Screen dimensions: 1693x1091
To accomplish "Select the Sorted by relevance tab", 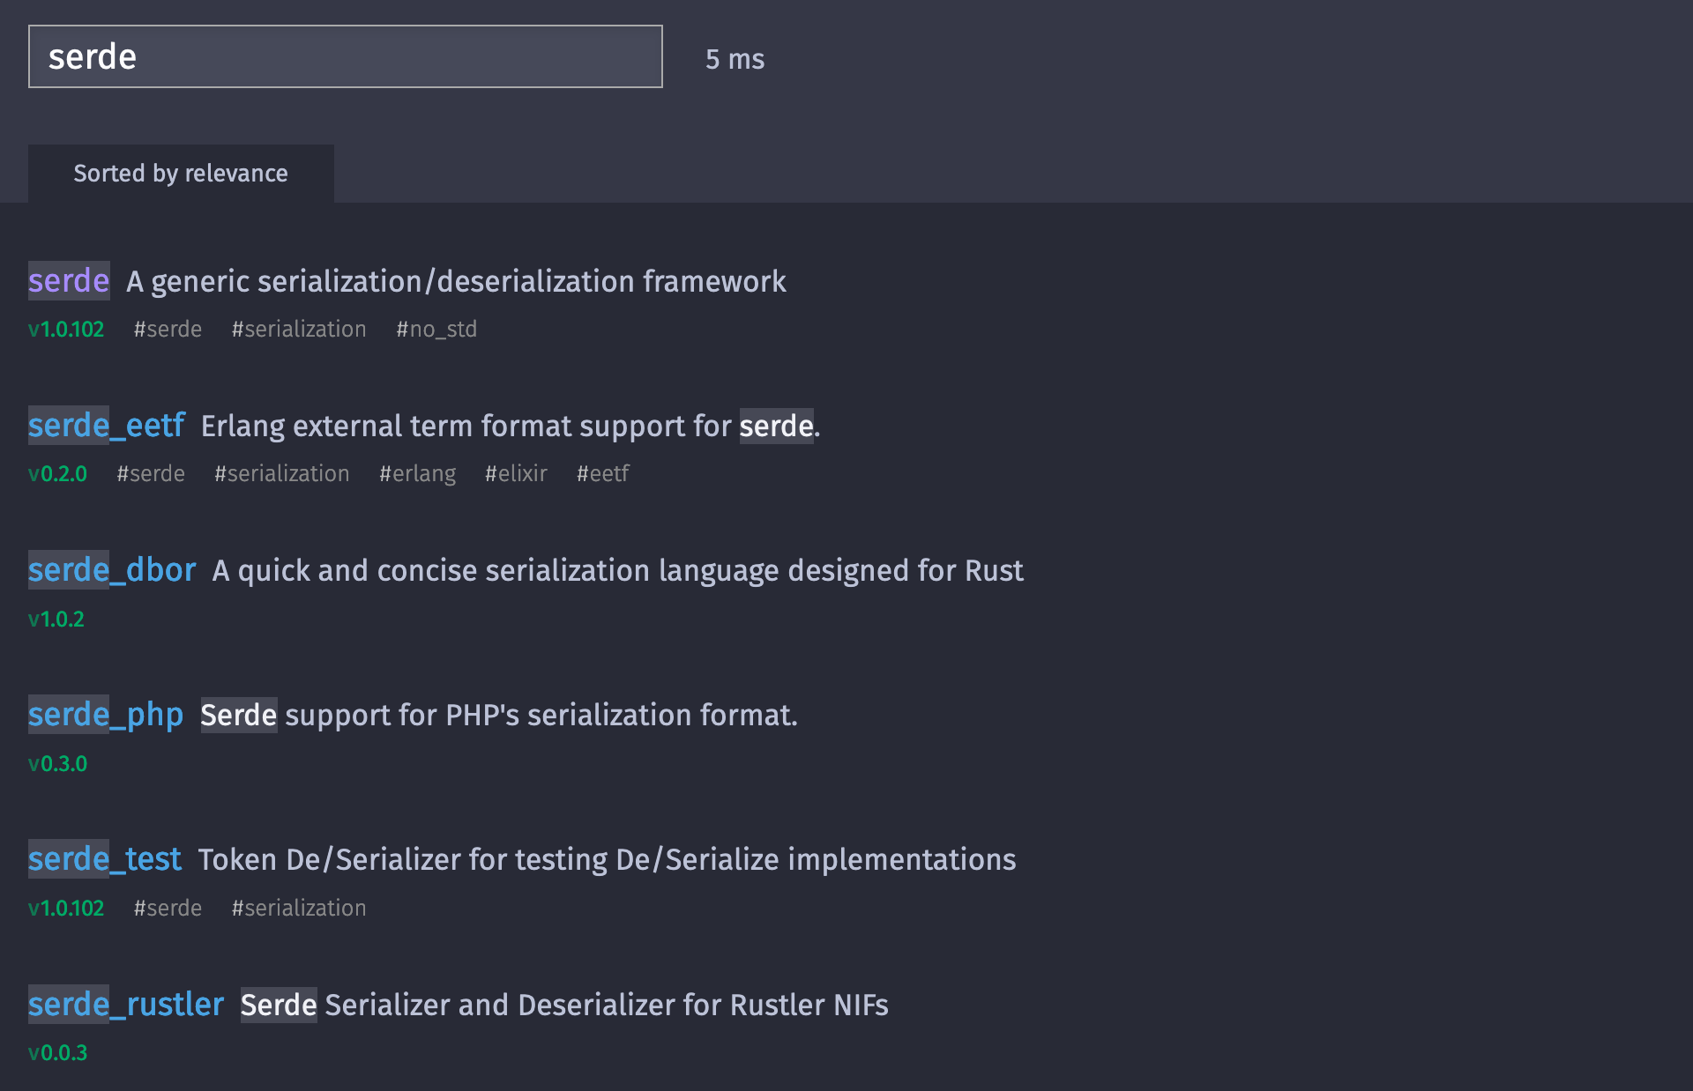I will coord(181,174).
